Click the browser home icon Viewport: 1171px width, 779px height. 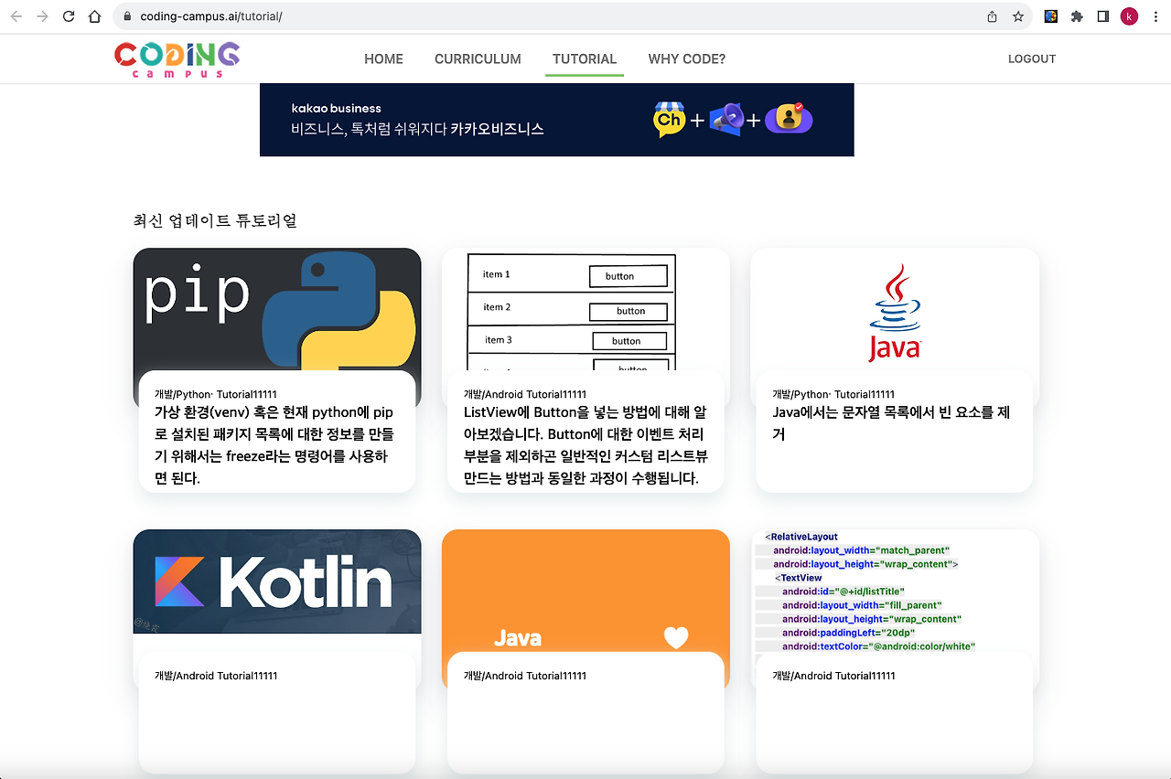(95, 16)
